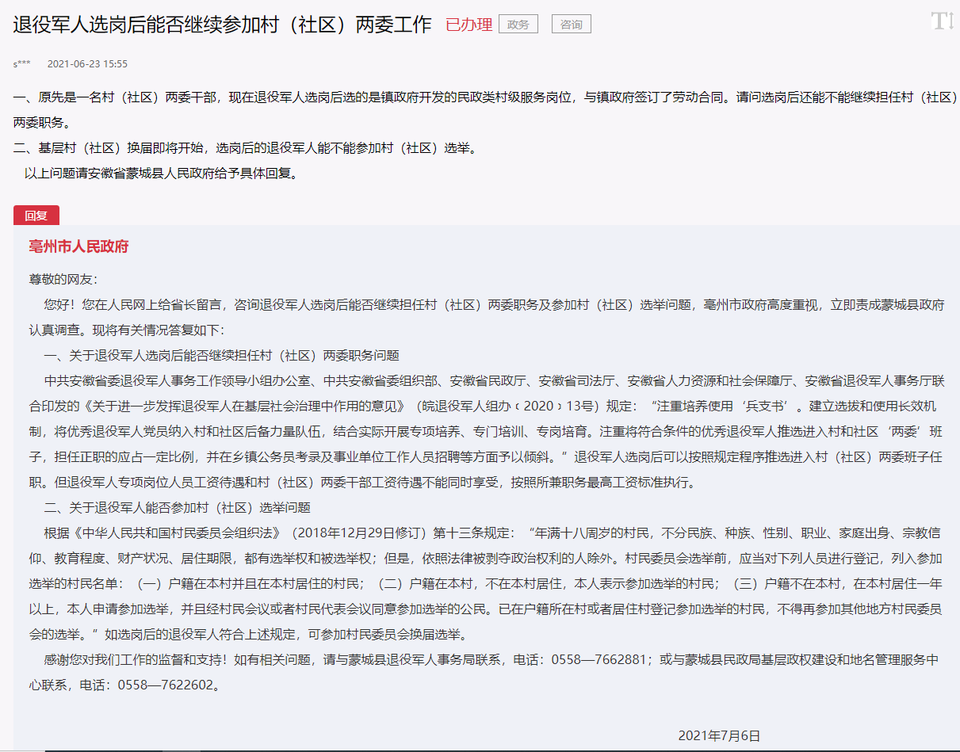Click the 咨询 tag button
Viewport: 960px width, 752px height.
[x=572, y=25]
